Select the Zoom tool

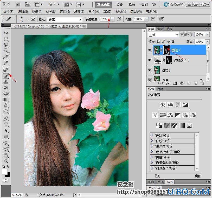(6, 161)
